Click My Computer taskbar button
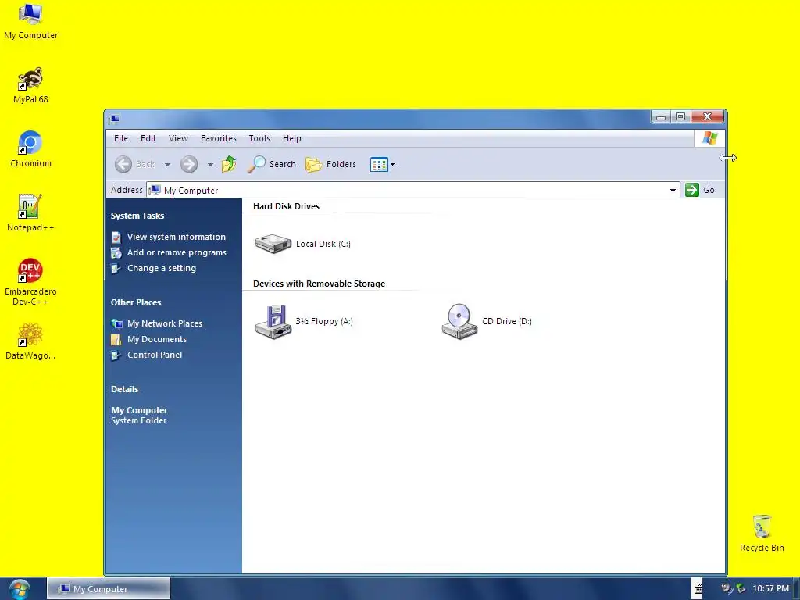The width and height of the screenshot is (800, 600). [x=109, y=589]
